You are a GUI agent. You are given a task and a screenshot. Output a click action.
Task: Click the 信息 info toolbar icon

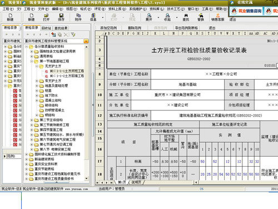point(93,16)
